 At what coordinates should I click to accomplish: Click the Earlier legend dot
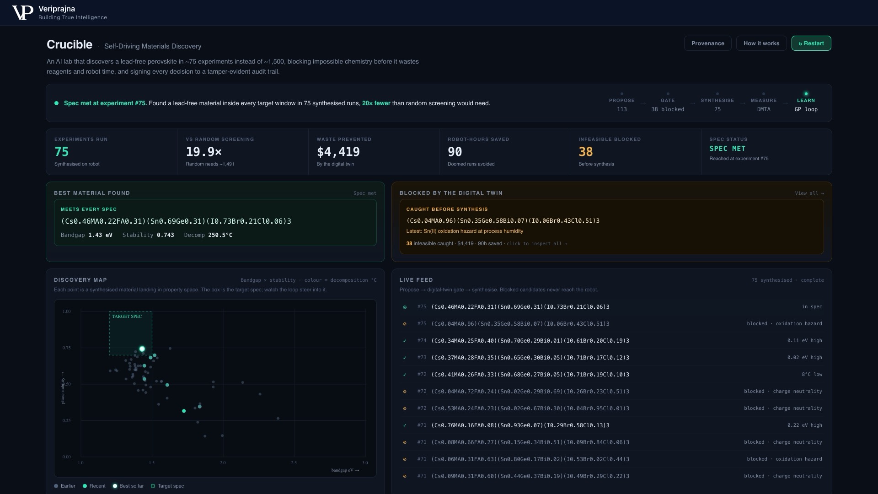coord(56,486)
